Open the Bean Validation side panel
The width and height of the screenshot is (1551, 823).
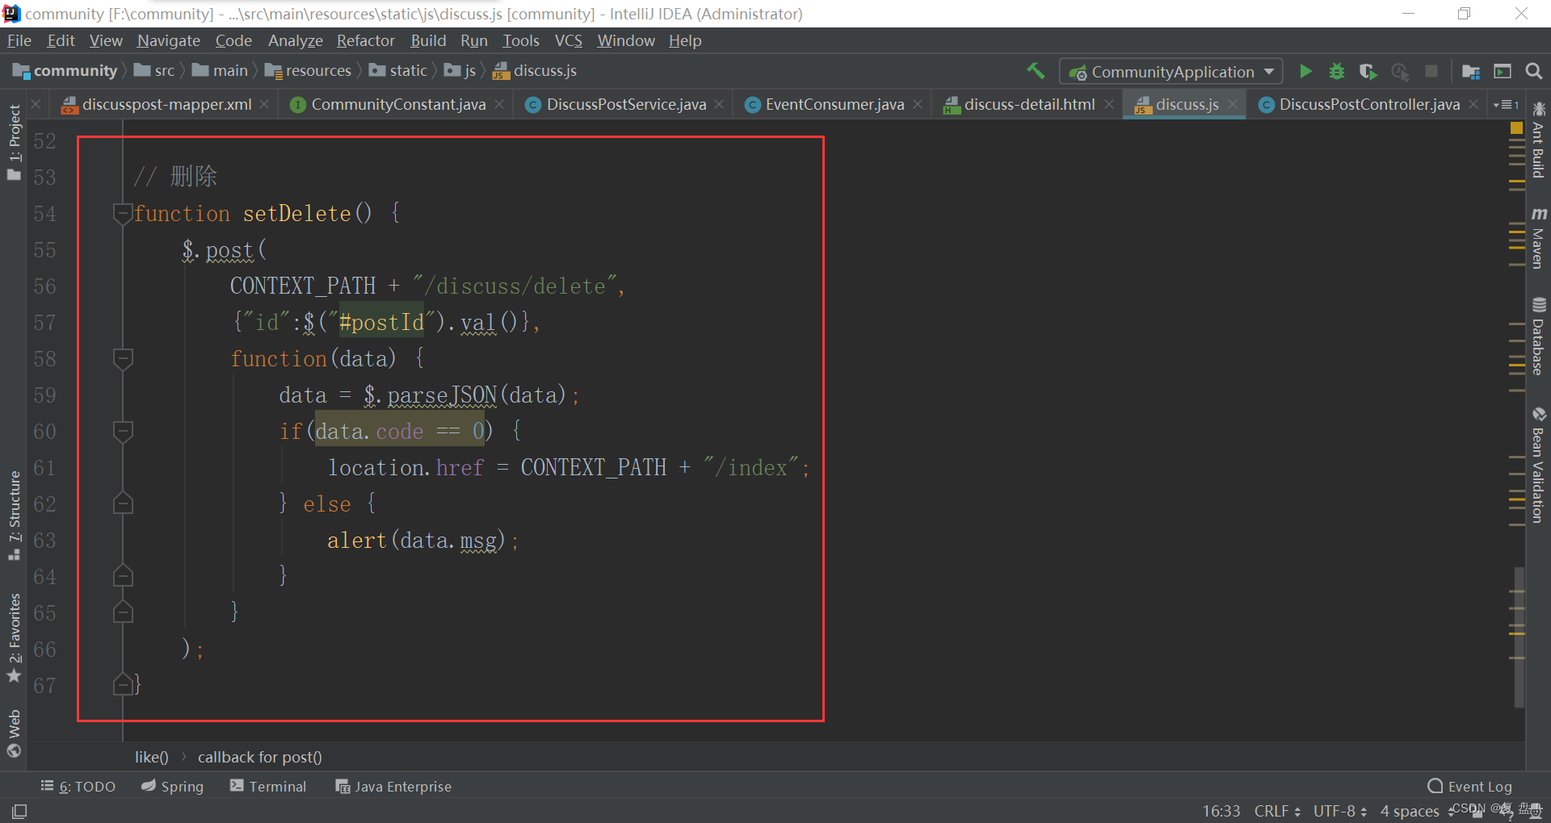click(x=1538, y=465)
